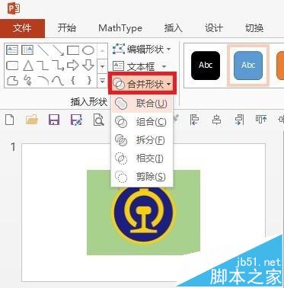This screenshot has width=284, height=288.
Task: Switch to the 开始 tab
Action: pyautogui.click(x=67, y=27)
